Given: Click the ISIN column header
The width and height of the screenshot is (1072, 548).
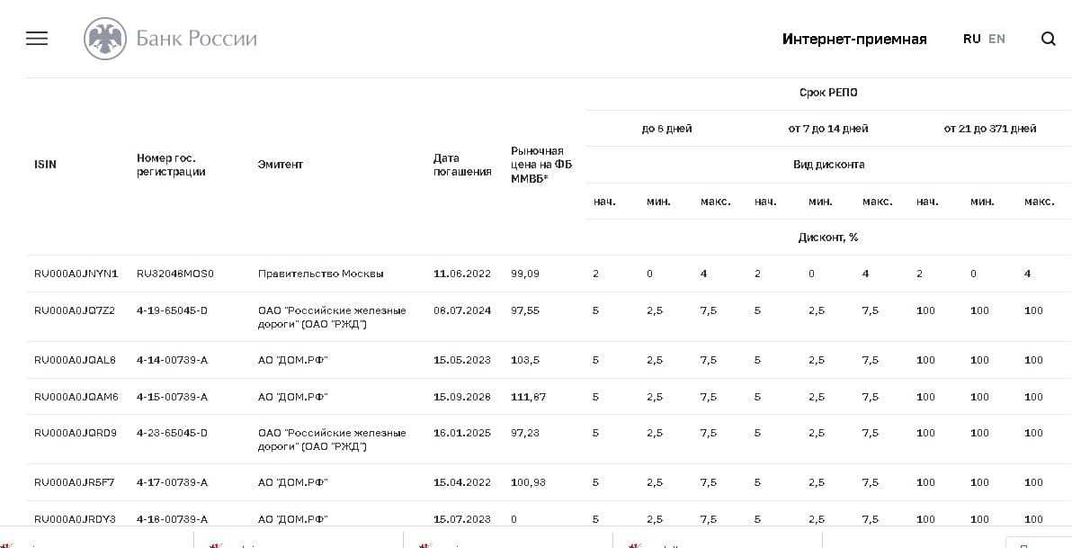Looking at the screenshot, I should click(x=45, y=165).
